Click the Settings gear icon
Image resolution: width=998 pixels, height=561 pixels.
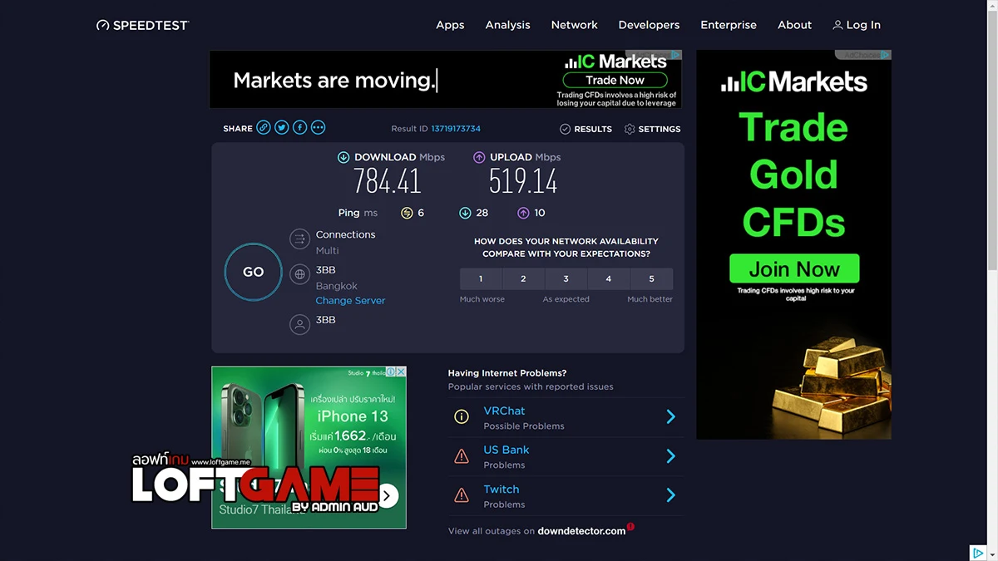click(630, 129)
